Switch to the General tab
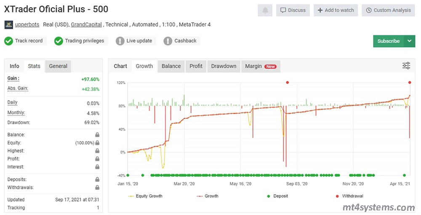Image resolution: width=421 pixels, height=215 pixels. click(58, 66)
